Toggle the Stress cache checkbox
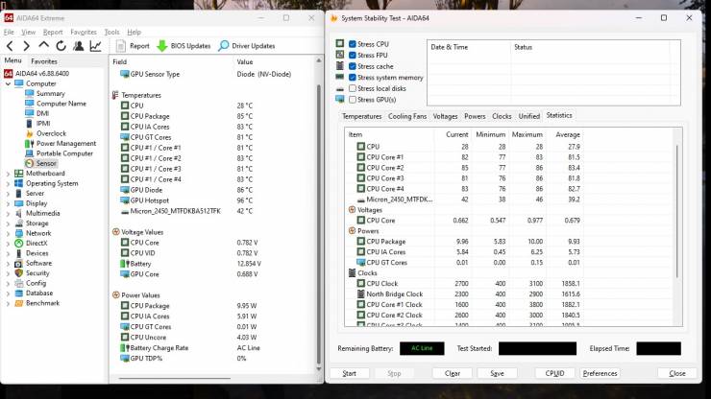 click(x=353, y=66)
